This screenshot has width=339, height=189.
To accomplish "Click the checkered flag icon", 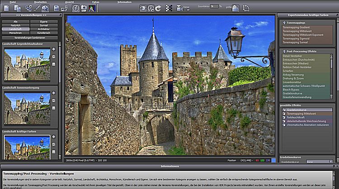I will tap(169, 8).
